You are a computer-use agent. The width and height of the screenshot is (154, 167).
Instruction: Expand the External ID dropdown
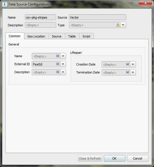click(x=63, y=64)
